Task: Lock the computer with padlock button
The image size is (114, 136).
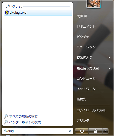Action: coord(96,131)
